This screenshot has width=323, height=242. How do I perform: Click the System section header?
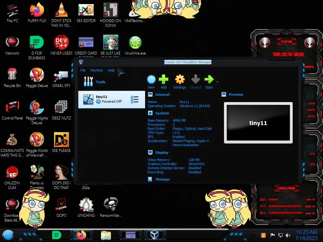click(x=162, y=113)
